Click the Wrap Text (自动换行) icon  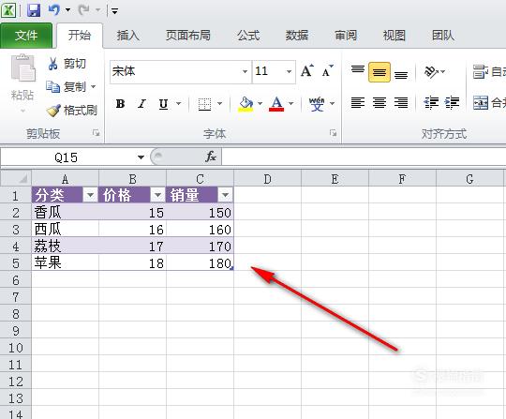[x=481, y=71]
